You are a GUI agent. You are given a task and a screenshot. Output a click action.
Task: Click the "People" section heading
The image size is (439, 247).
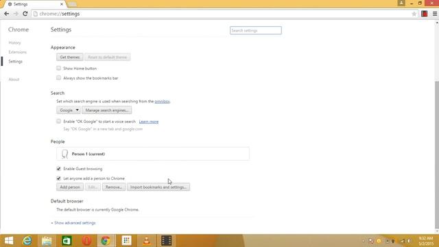[58, 142]
